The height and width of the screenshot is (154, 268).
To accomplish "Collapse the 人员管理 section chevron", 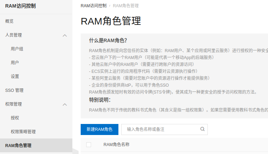I will (x=65, y=36).
